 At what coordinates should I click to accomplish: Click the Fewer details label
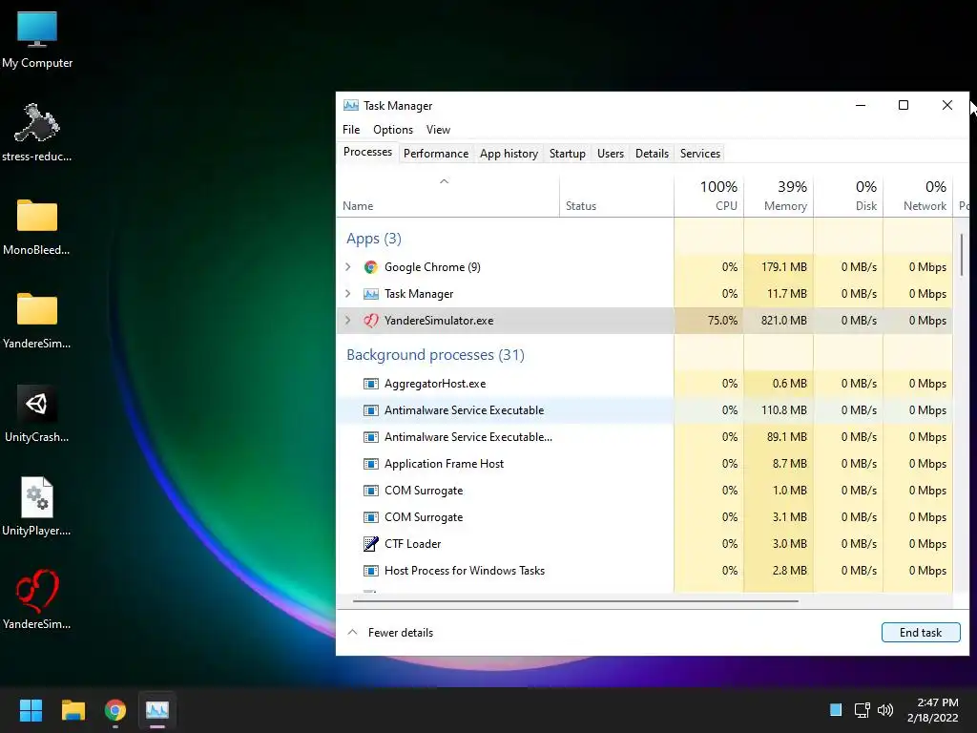pyautogui.click(x=401, y=633)
